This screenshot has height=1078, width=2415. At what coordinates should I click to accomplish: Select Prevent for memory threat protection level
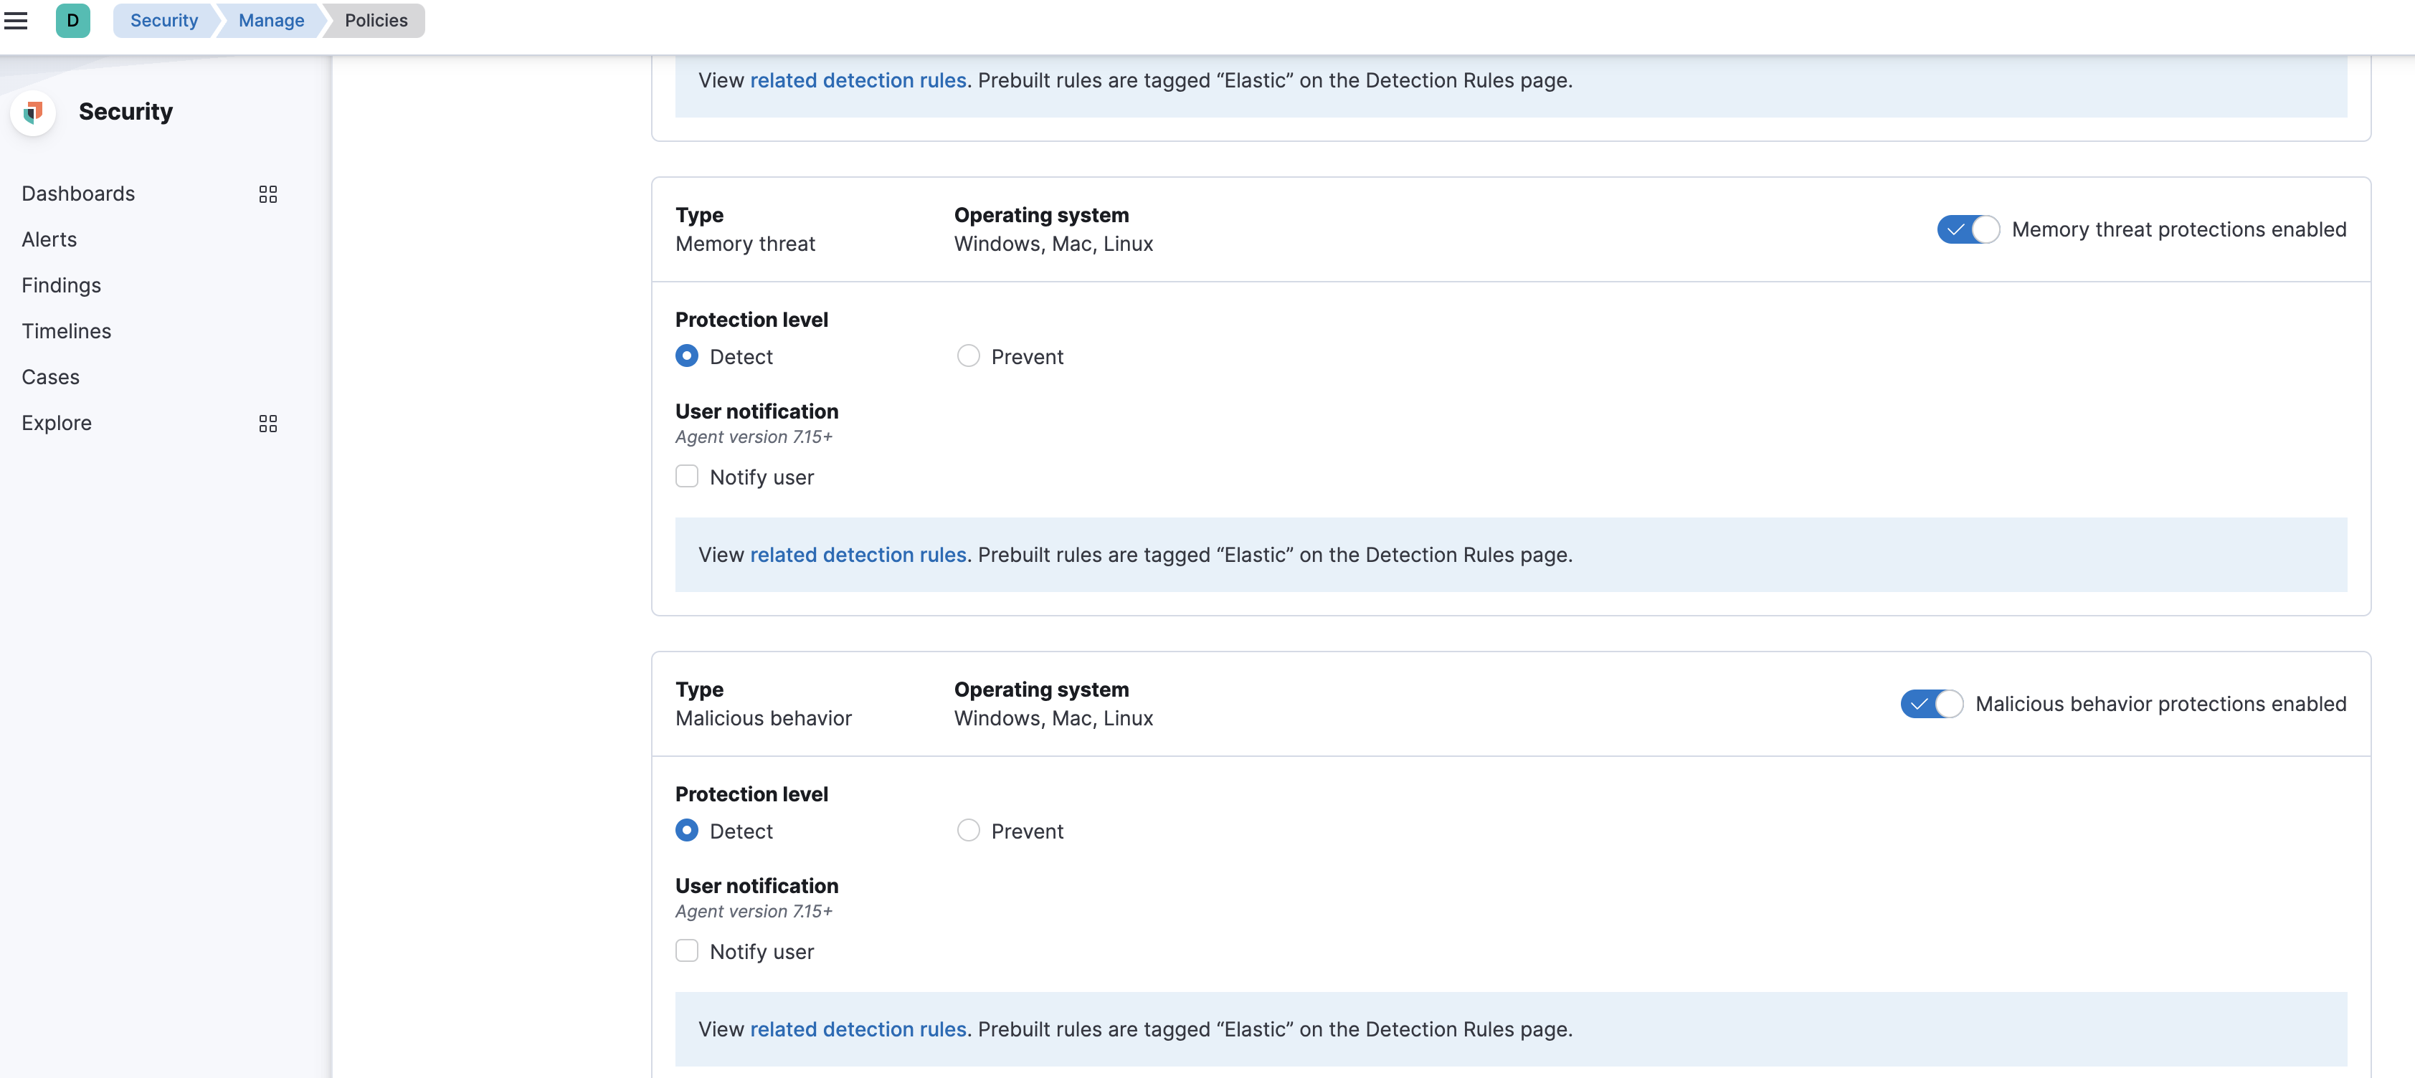click(969, 356)
